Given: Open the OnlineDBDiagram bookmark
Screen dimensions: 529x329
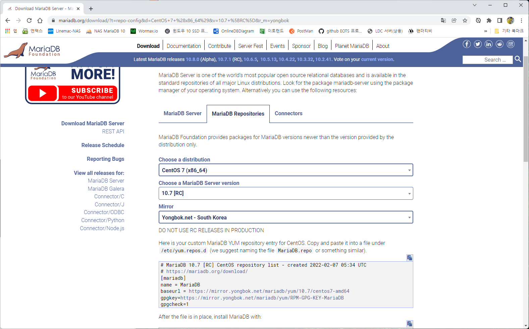Looking at the screenshot, I should click(233, 31).
